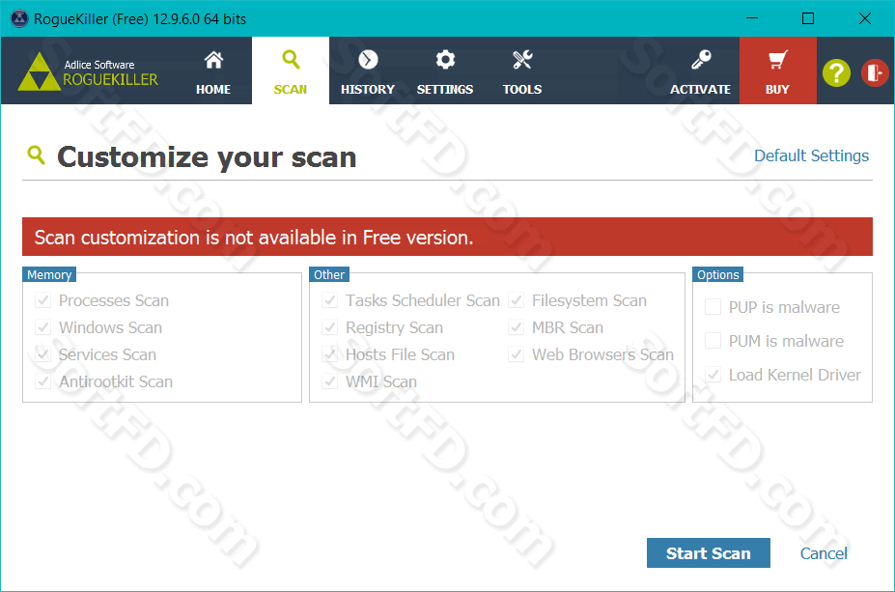Image resolution: width=895 pixels, height=592 pixels.
Task: Open the Scan tab
Action: 291,70
